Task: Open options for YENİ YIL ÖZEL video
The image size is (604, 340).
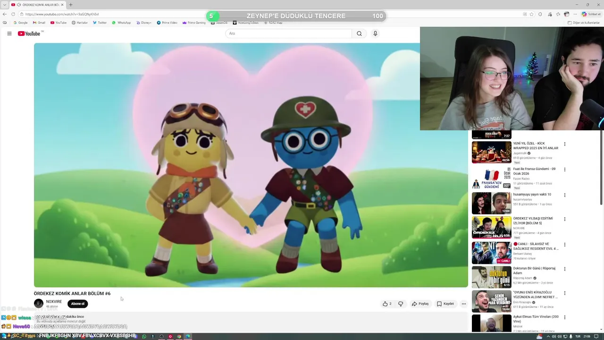Action: pos(564,144)
